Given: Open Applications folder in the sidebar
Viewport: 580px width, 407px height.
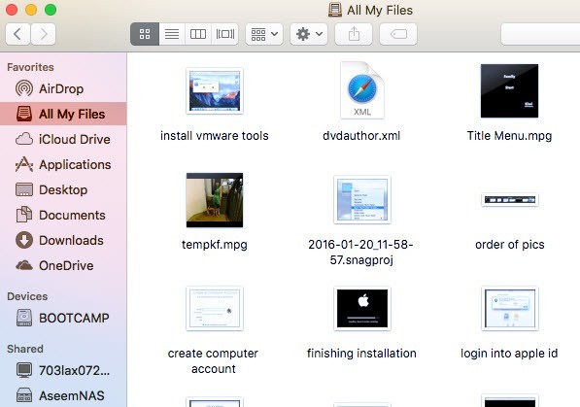Looking at the screenshot, I should [x=63, y=164].
